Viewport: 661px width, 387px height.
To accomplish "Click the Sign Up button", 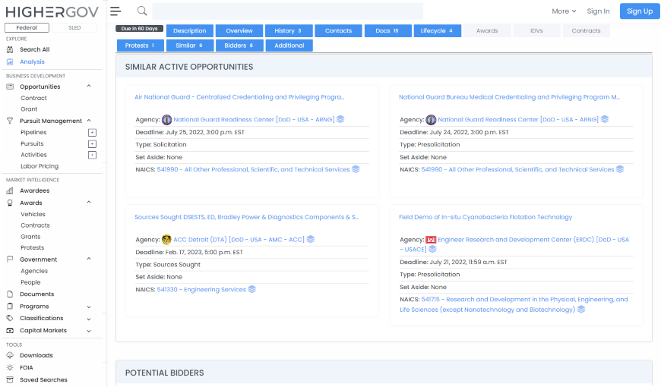I will pyautogui.click(x=640, y=11).
